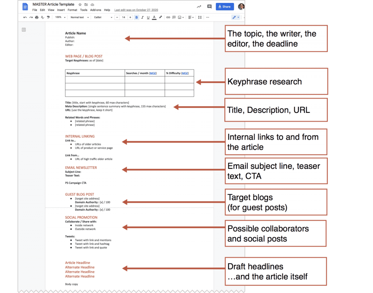This screenshot has height=293, width=373.
Task: Open the File menu
Action: click(x=35, y=10)
